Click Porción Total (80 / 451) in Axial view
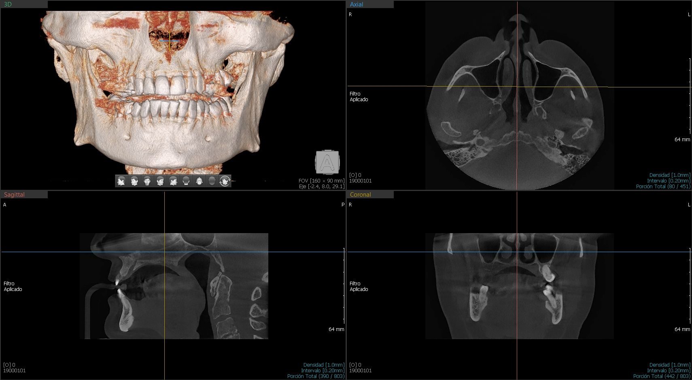This screenshot has height=380, width=692. 663,187
